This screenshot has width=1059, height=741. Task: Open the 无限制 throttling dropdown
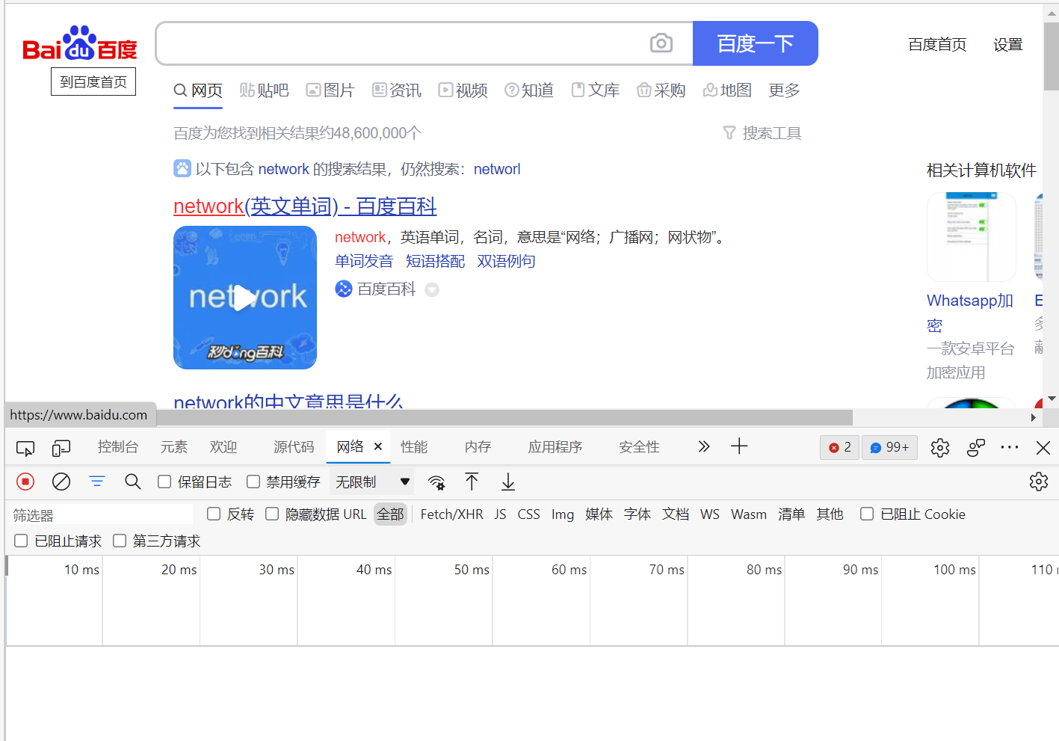click(372, 482)
